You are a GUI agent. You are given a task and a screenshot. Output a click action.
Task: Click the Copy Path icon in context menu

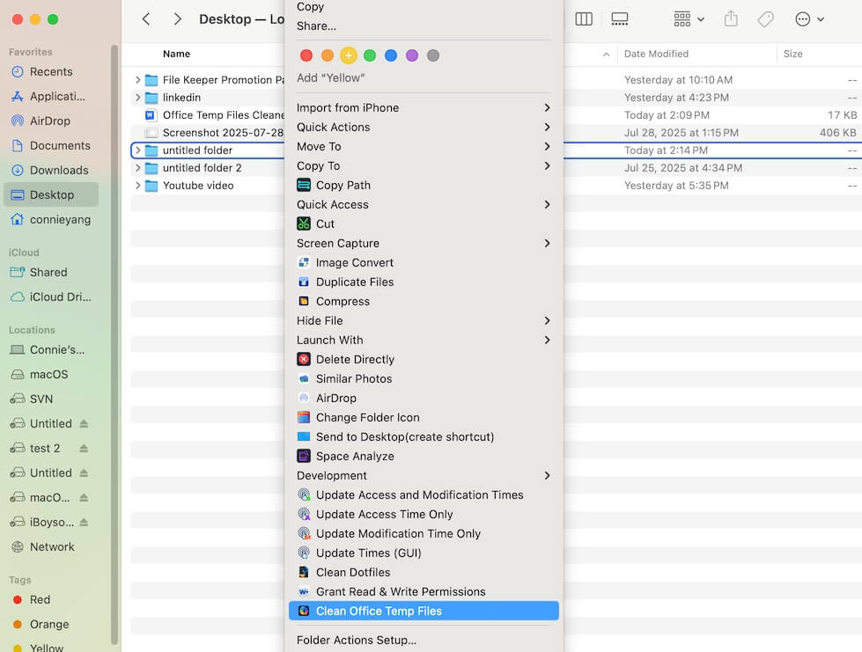pyautogui.click(x=304, y=185)
